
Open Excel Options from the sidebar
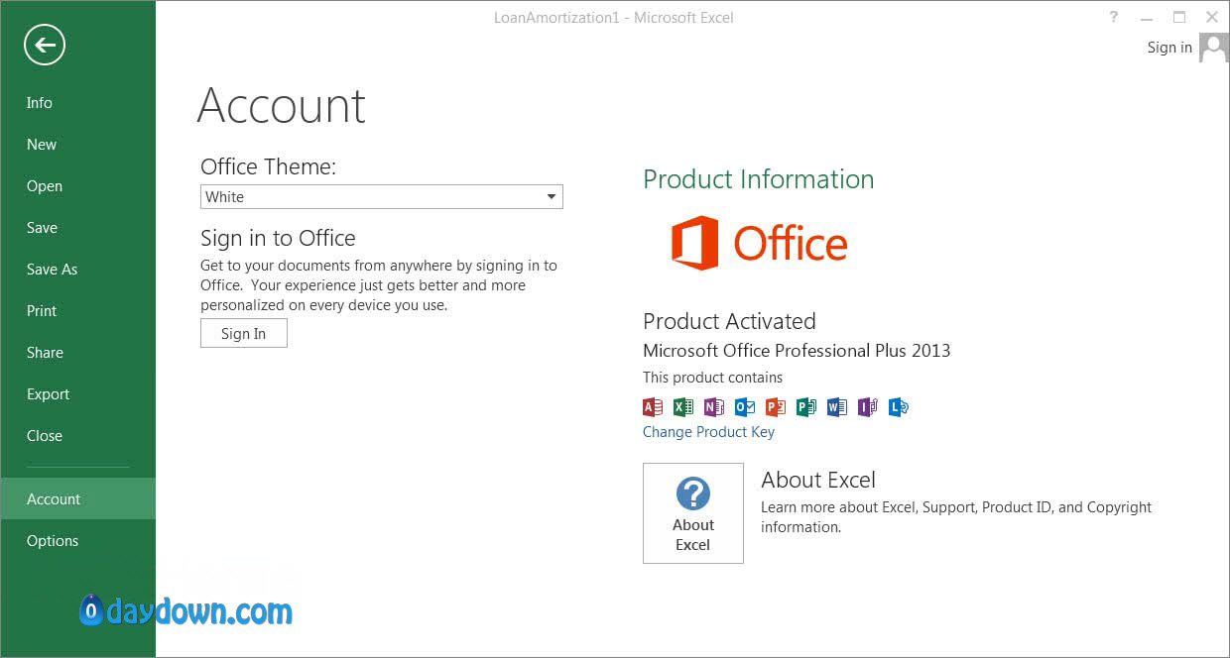[77, 541]
